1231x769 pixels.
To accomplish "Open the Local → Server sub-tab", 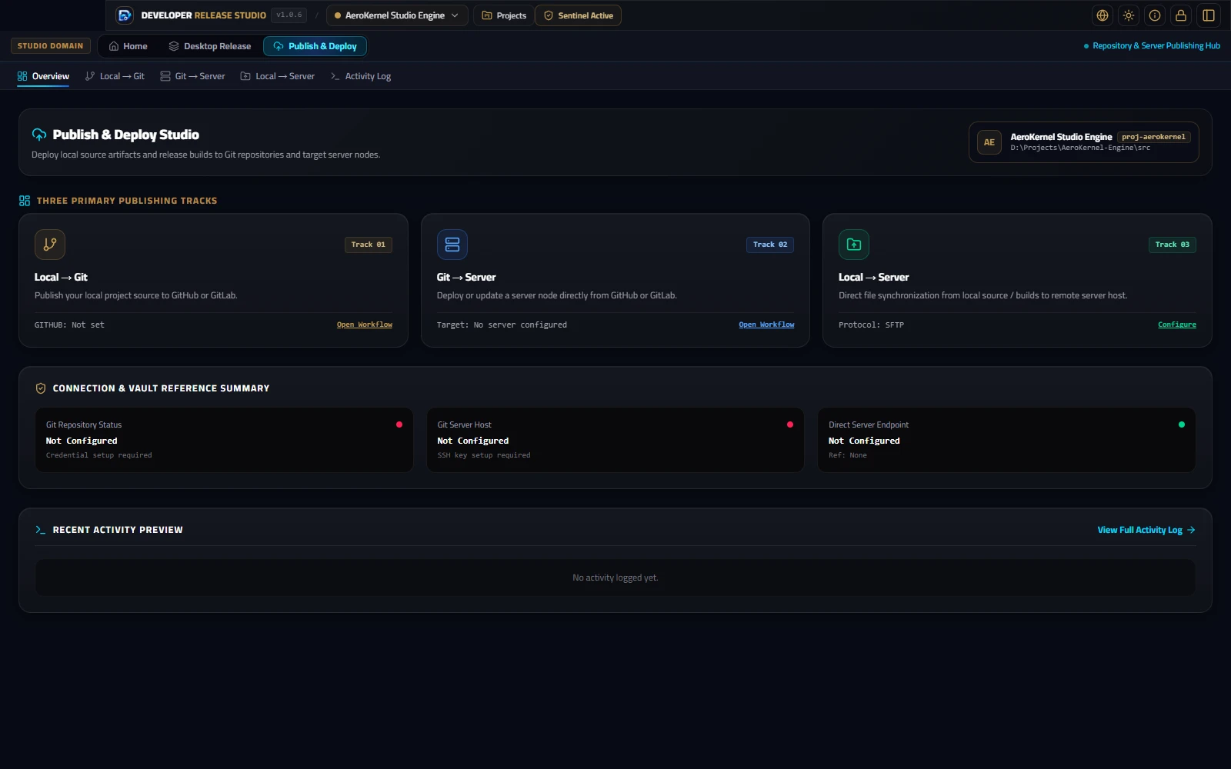I will pyautogui.click(x=278, y=76).
